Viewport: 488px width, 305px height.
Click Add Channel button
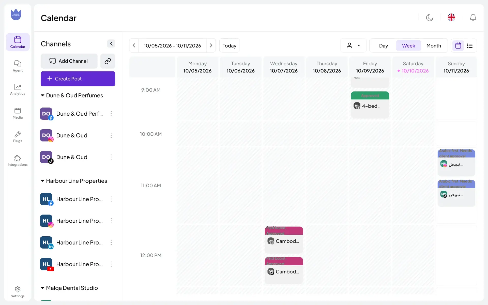(x=69, y=61)
